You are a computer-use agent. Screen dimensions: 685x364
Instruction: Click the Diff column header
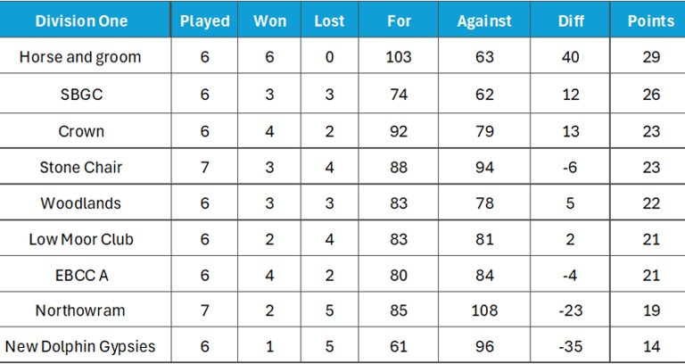571,21
